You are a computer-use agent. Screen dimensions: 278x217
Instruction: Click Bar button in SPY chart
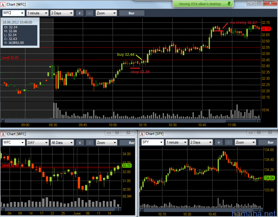(267, 142)
